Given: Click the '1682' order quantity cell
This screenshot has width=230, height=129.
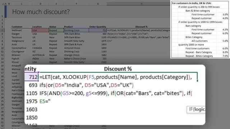Looking at the screenshot, I should pyautogui.click(x=104, y=55).
